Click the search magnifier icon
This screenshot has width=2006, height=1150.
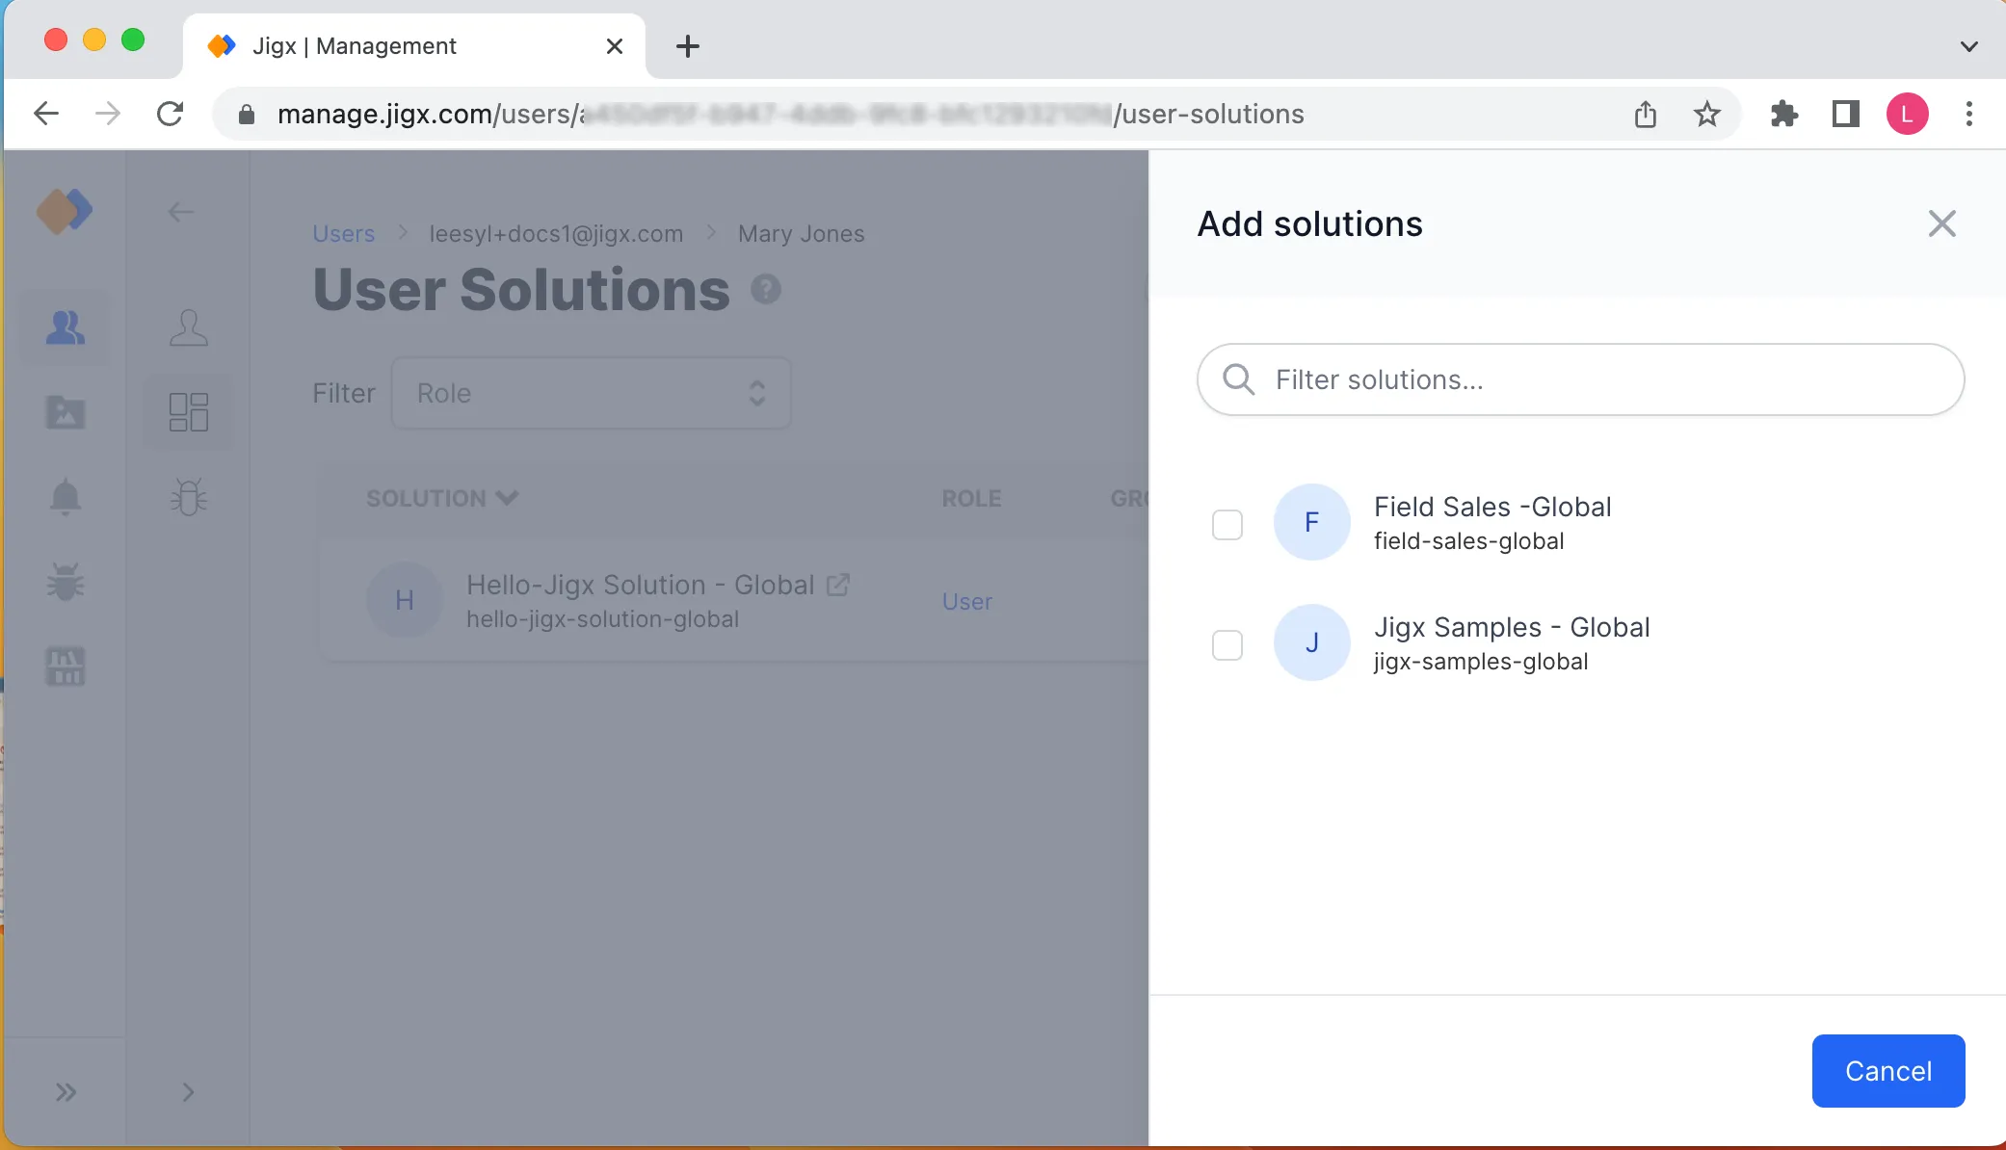[x=1239, y=379]
